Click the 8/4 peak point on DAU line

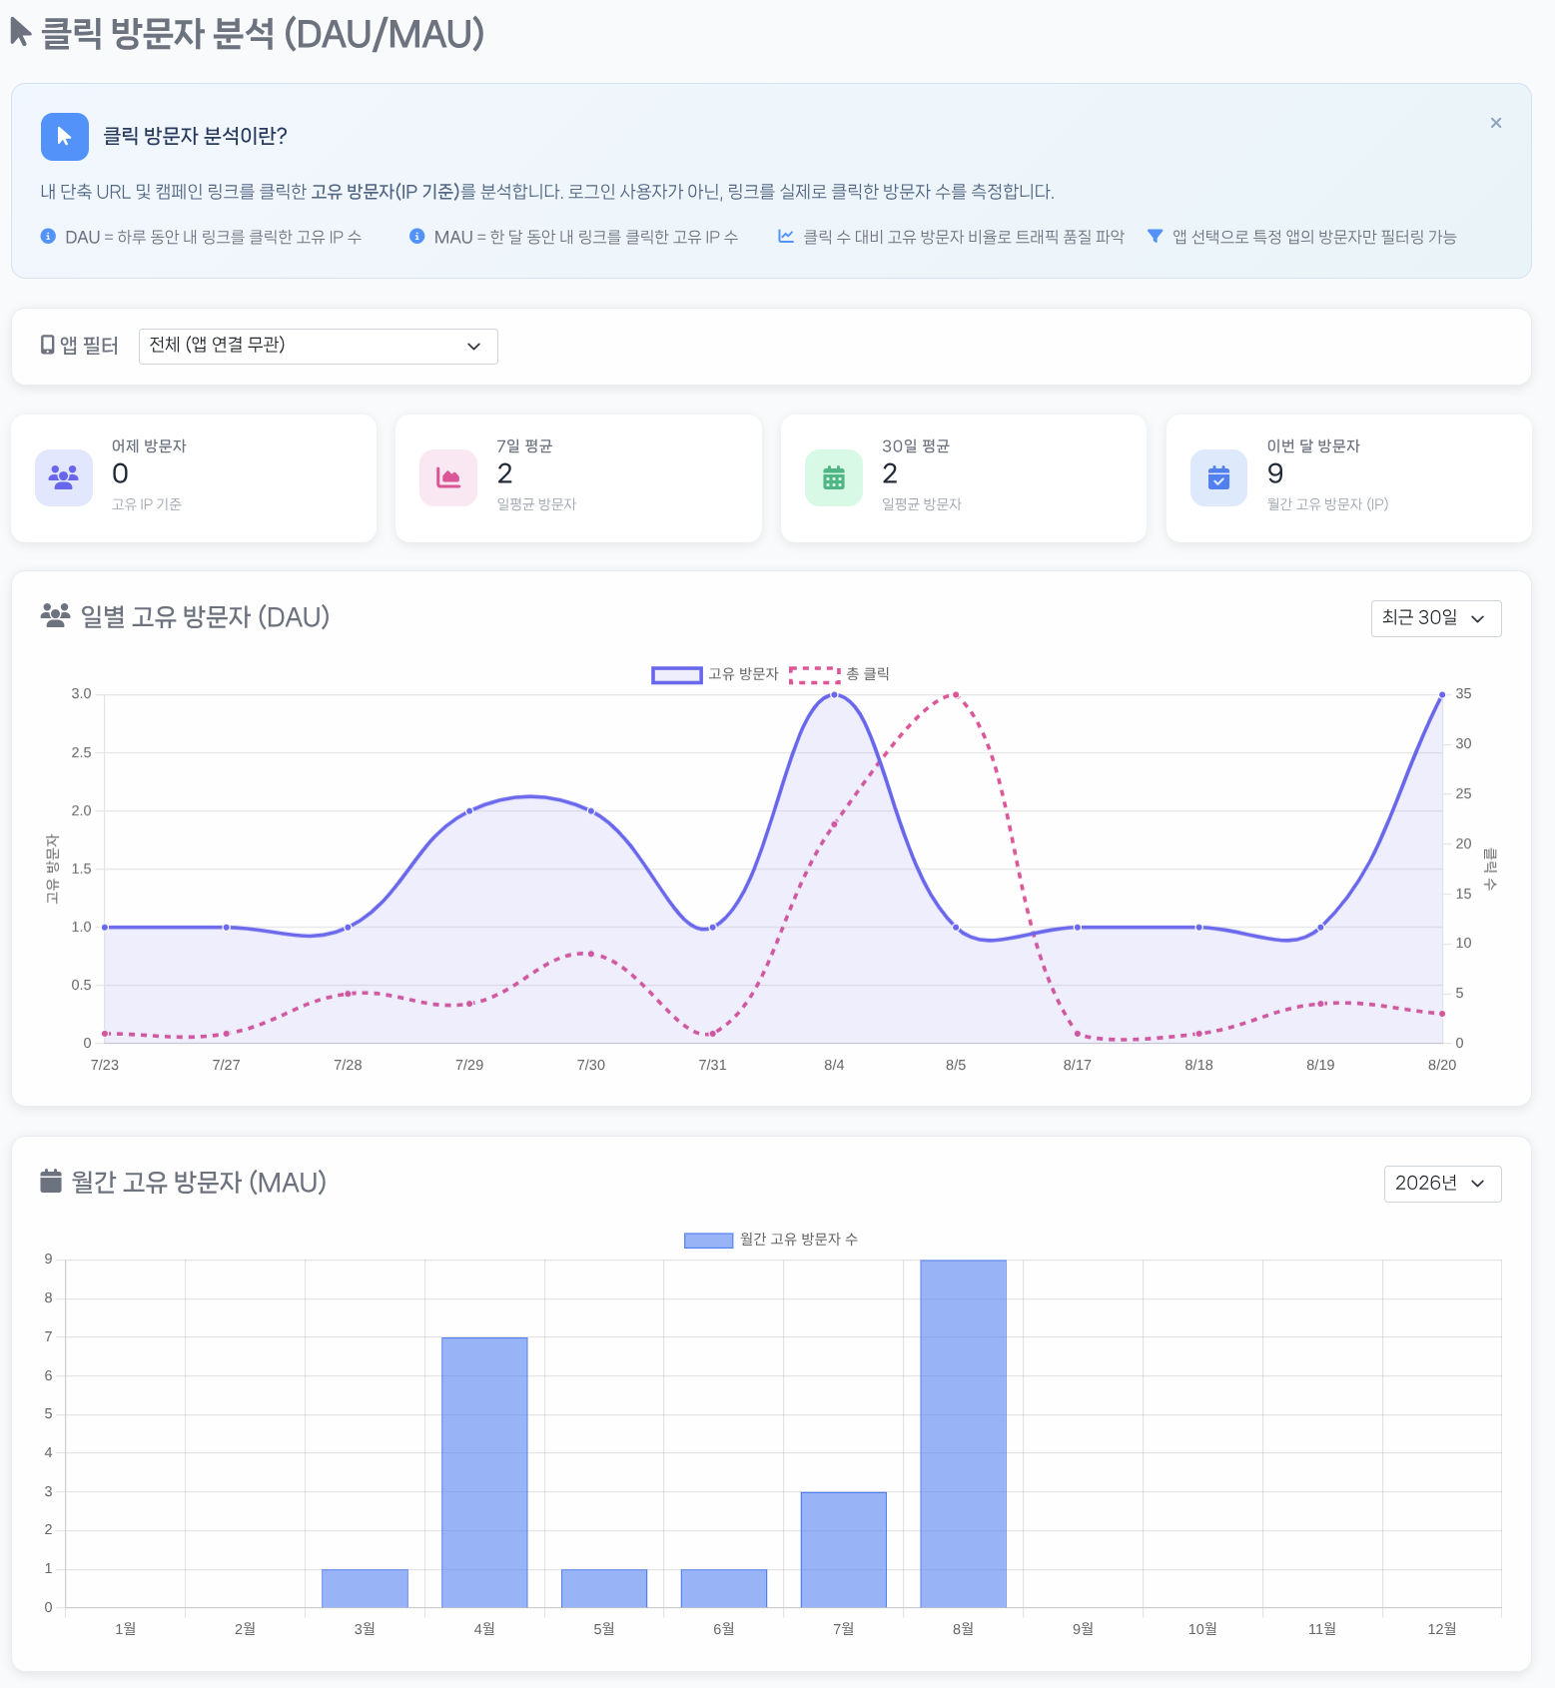834,694
